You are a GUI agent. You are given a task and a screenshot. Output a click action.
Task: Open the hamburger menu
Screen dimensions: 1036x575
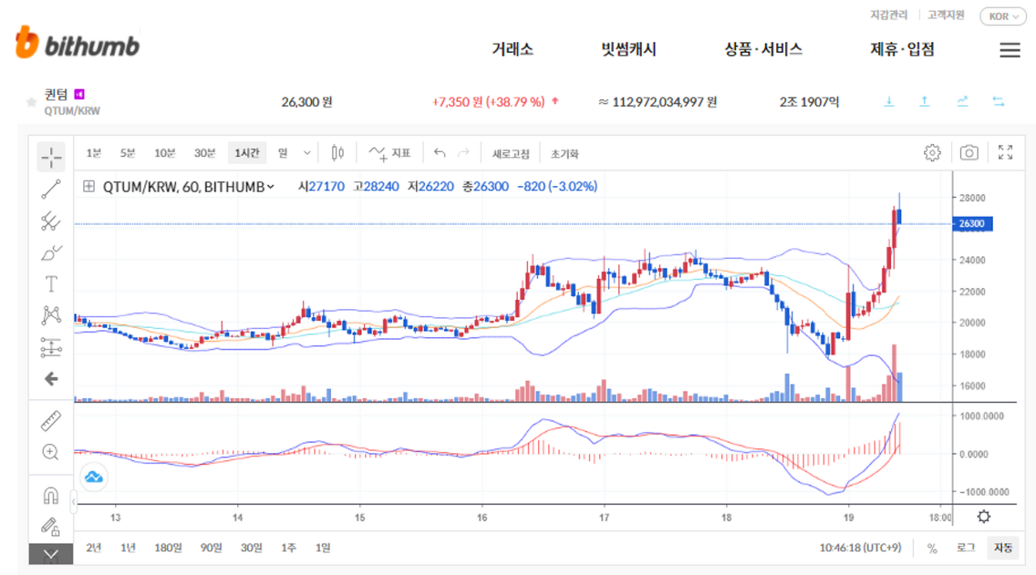coord(1009,50)
